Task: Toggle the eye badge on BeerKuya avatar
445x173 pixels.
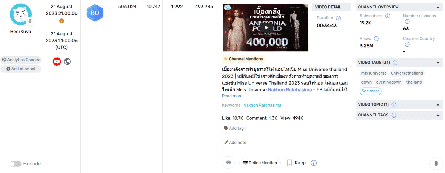Action: [x=30, y=21]
